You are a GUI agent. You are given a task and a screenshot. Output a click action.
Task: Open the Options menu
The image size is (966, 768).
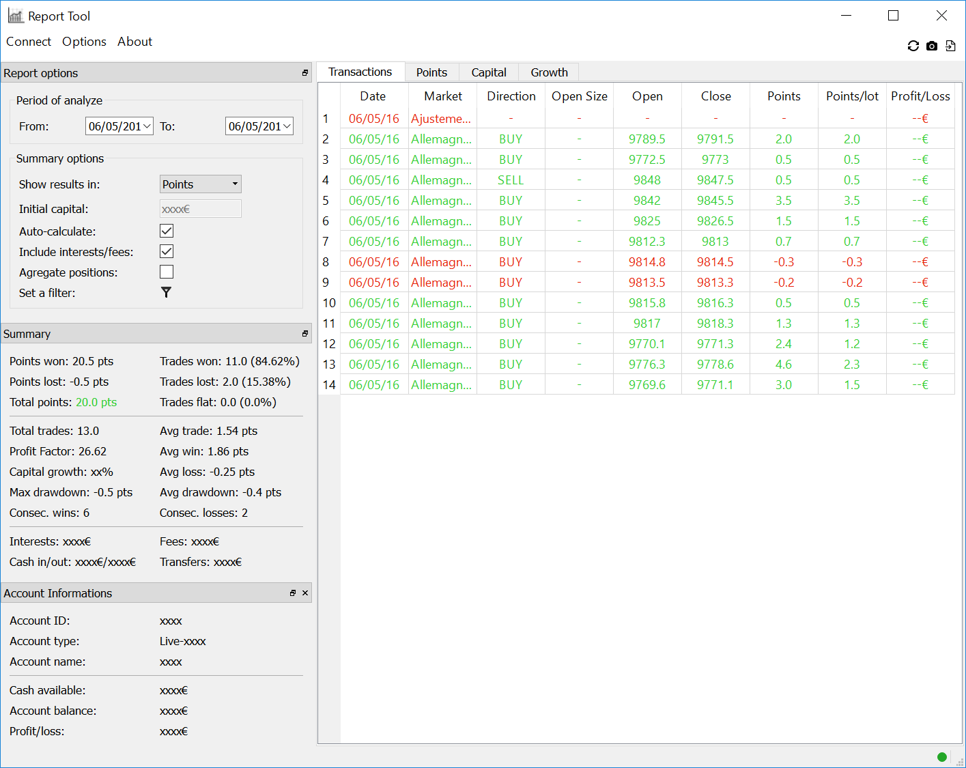click(x=84, y=42)
